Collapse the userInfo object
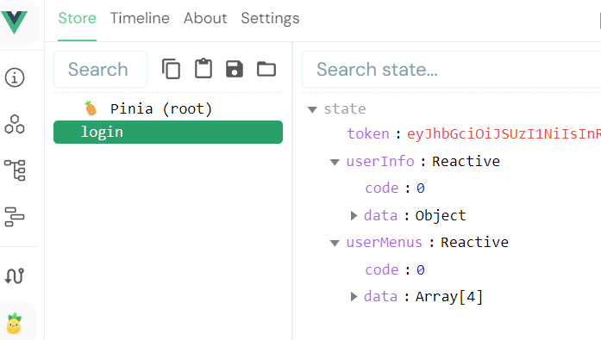Screen dimensions: 601x340 pos(335,162)
